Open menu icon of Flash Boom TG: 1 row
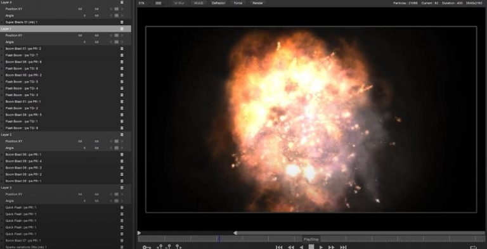 pyautogui.click(x=122, y=121)
